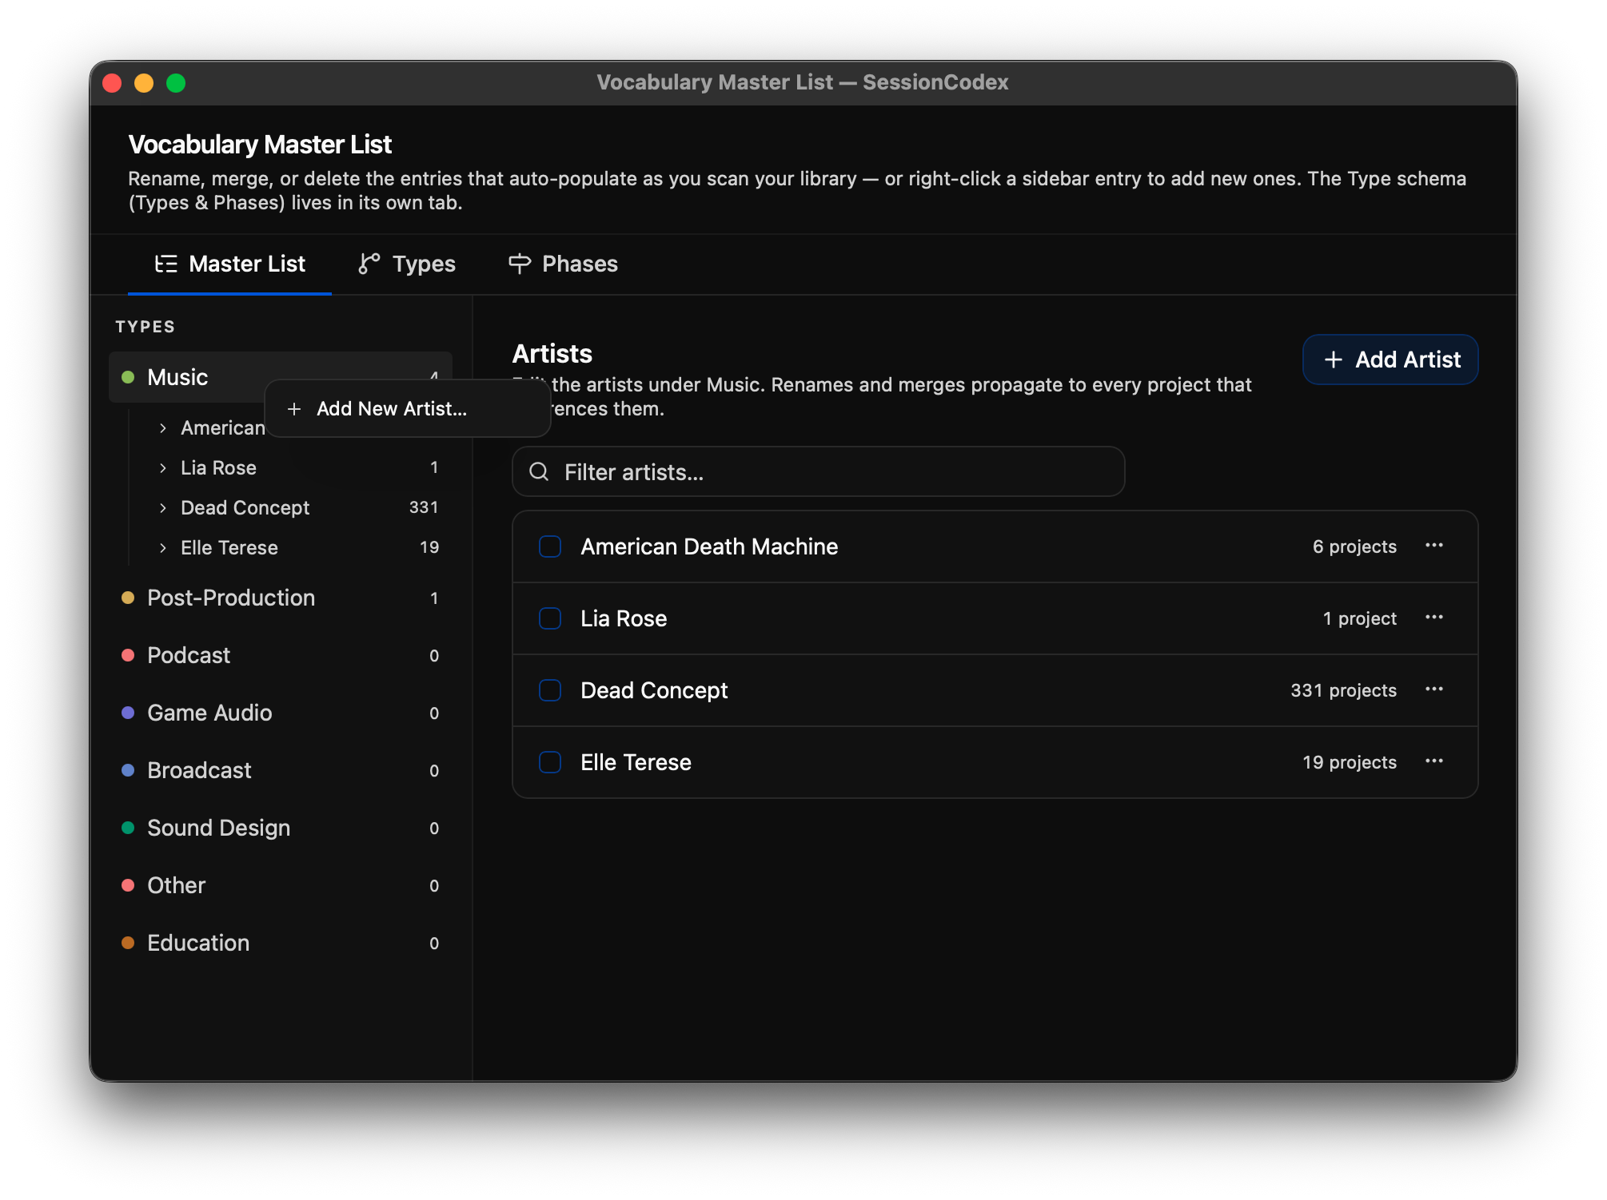Switch to the Master List tab
Viewport: 1607px width, 1200px height.
click(229, 264)
